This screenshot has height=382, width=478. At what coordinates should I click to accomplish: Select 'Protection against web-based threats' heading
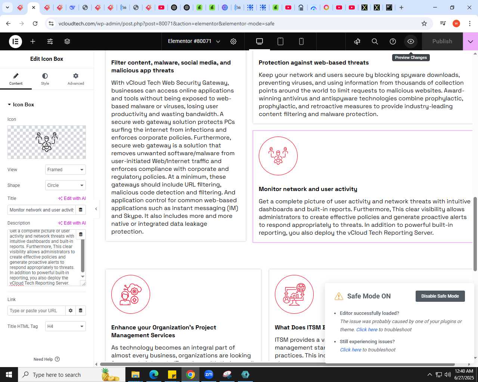tap(314, 63)
